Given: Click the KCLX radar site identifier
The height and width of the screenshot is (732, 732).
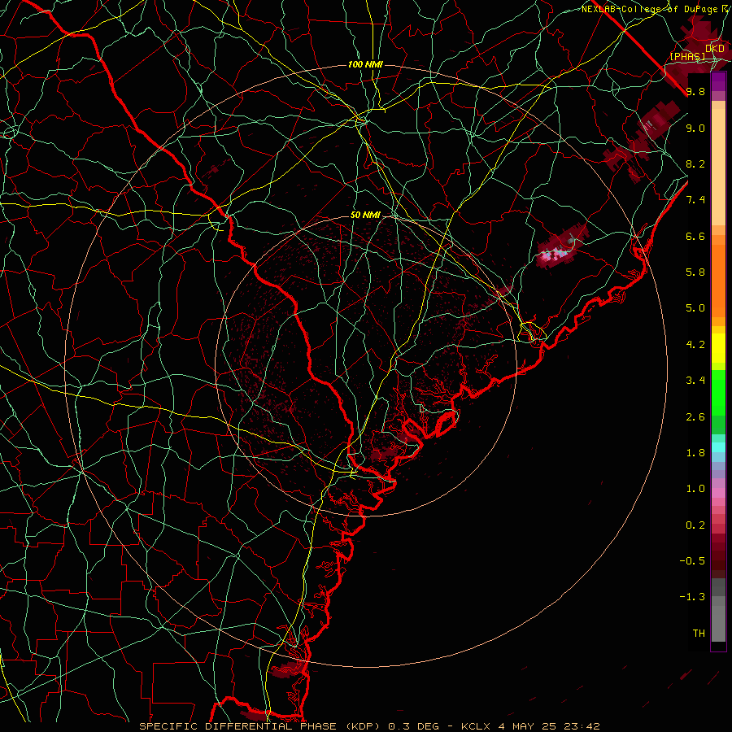Looking at the screenshot, I should pyautogui.click(x=476, y=726).
